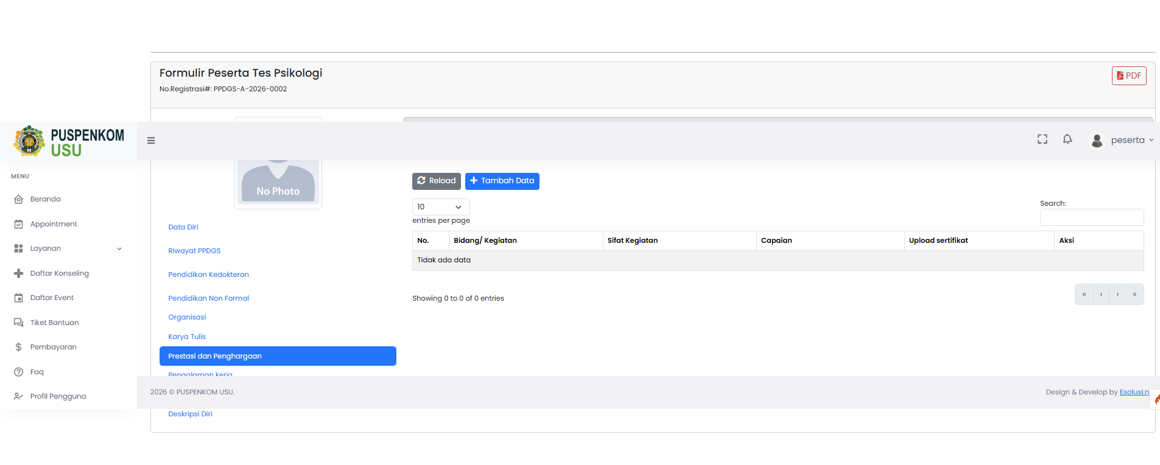This screenshot has width=1160, height=465.
Task: Click the peserta user avatar icon
Action: 1097,141
